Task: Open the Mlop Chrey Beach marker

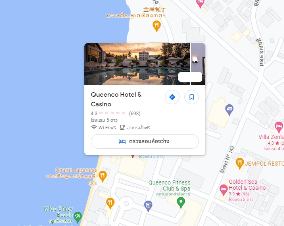Action: 78,217
